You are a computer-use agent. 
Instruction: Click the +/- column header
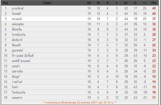coord(144,3)
